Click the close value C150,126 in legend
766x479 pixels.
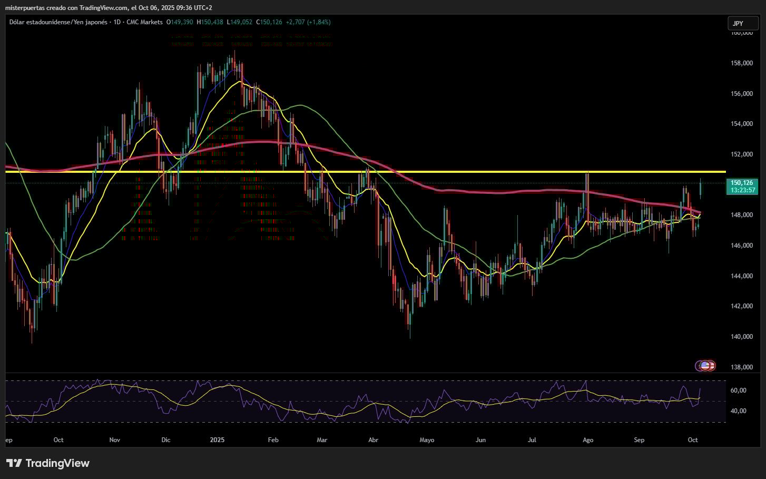click(269, 22)
